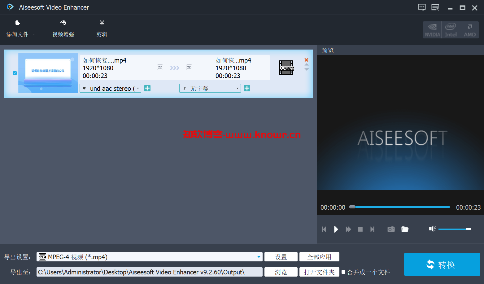Click the source 2D mode icon
Image resolution: width=484 pixels, height=284 pixels.
point(160,67)
